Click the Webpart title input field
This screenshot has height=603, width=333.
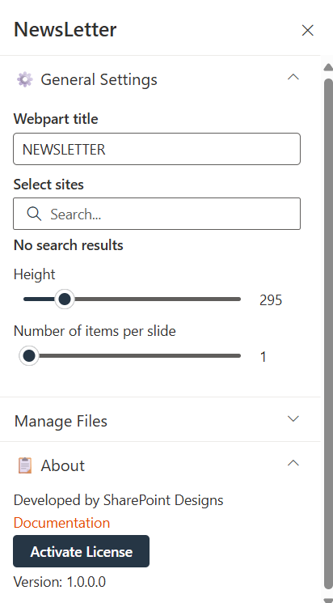click(157, 149)
